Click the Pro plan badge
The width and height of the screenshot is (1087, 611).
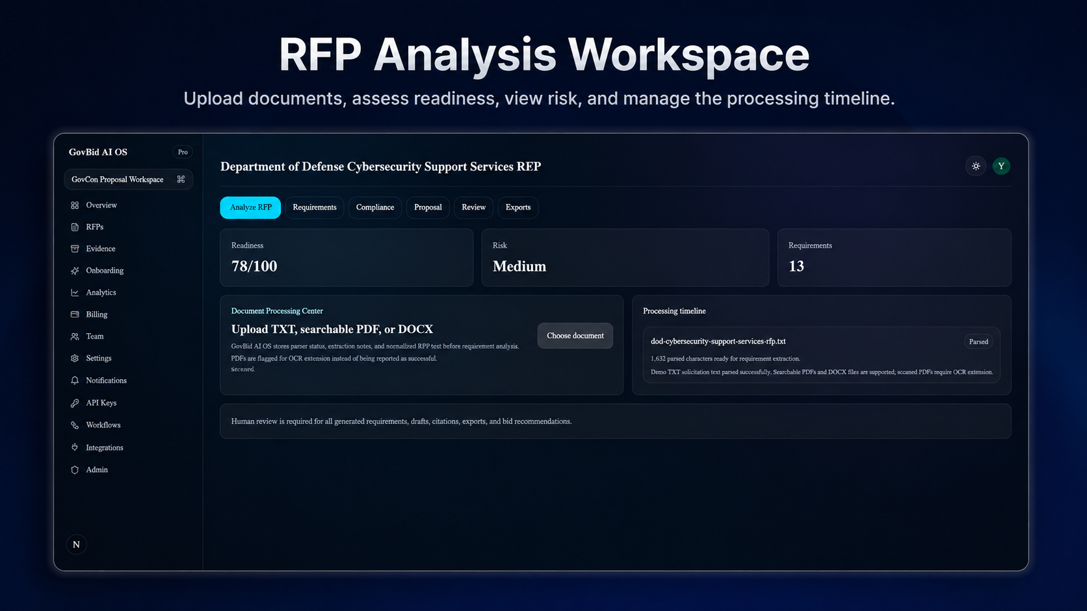[183, 152]
